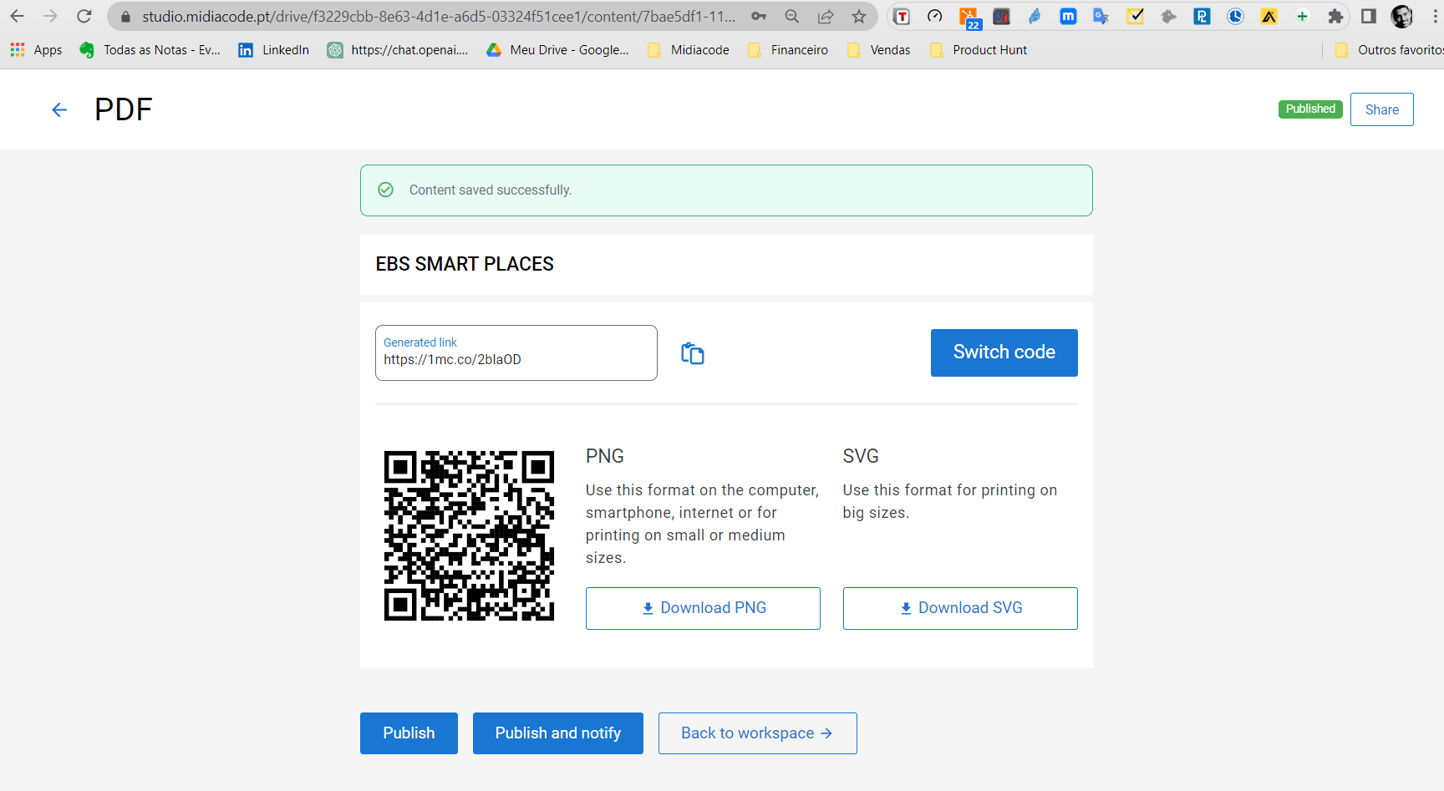Go Back to workspace
1444x791 pixels.
757,733
